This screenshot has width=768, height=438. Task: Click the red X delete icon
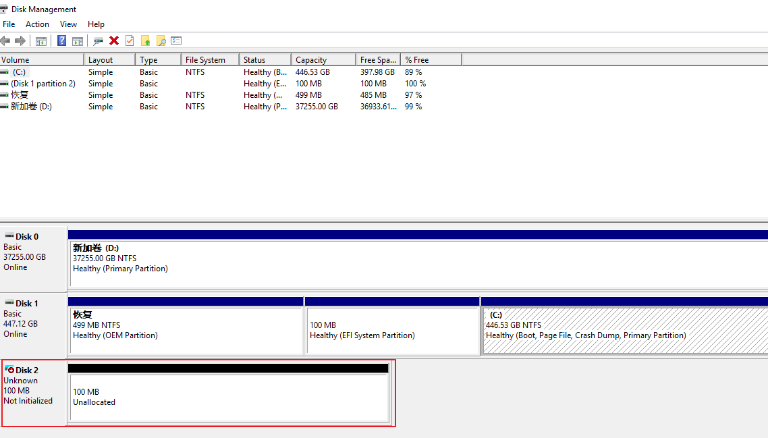pos(114,41)
